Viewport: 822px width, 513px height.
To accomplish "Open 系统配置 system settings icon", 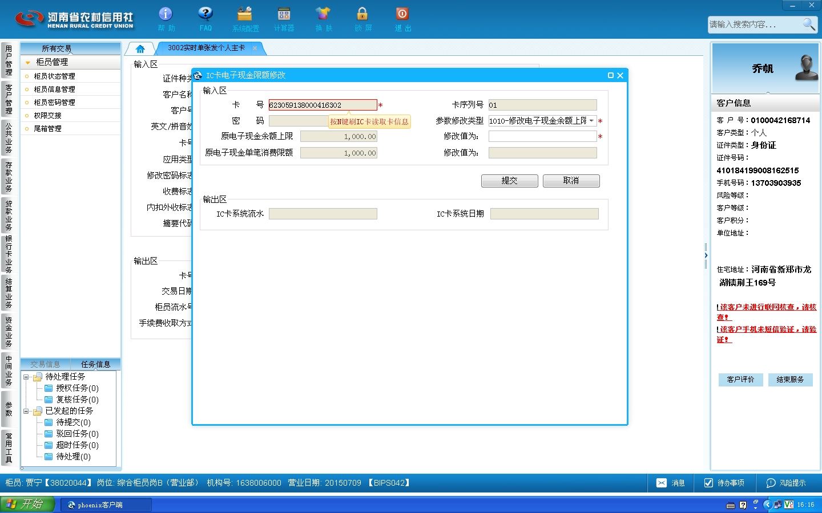I will [245, 14].
